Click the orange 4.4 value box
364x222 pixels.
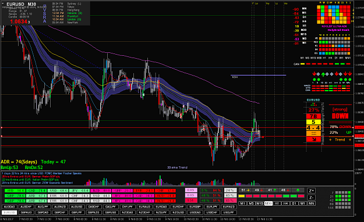tap(313, 128)
